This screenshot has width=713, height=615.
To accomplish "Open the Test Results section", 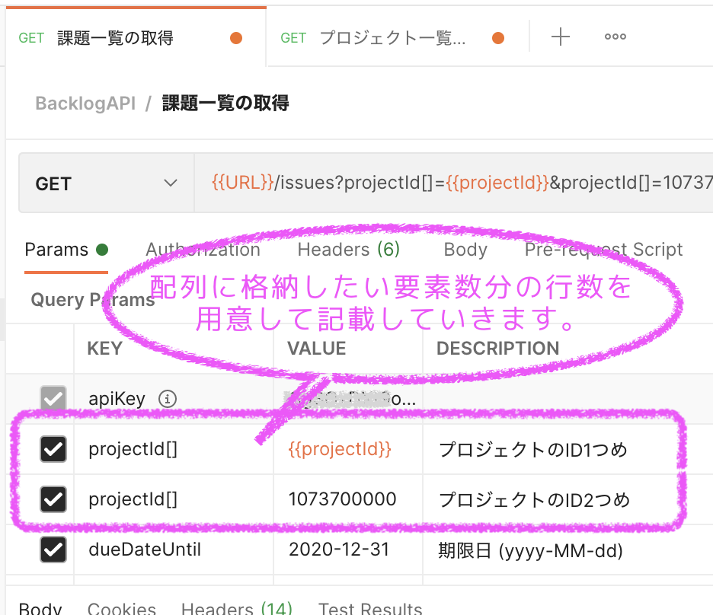I will coord(369,607).
